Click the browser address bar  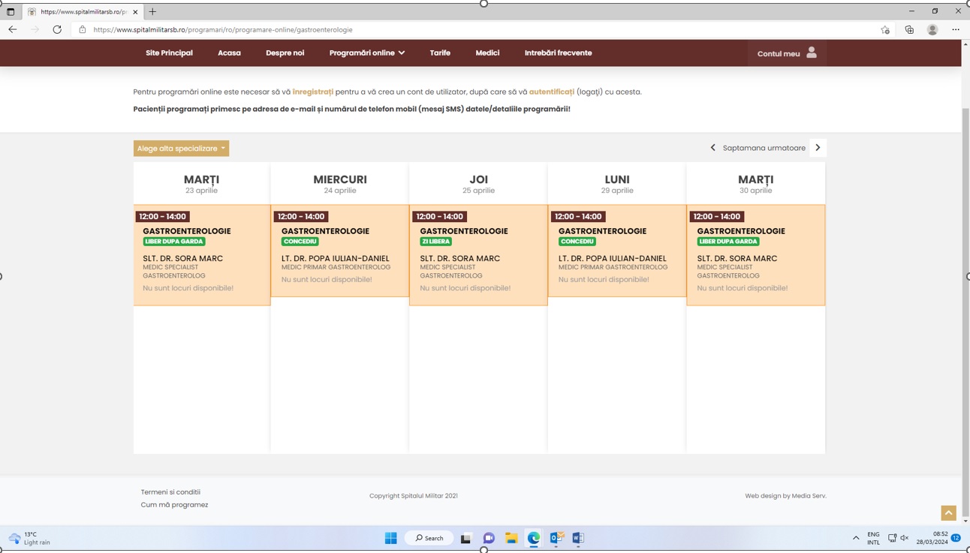tap(450, 30)
